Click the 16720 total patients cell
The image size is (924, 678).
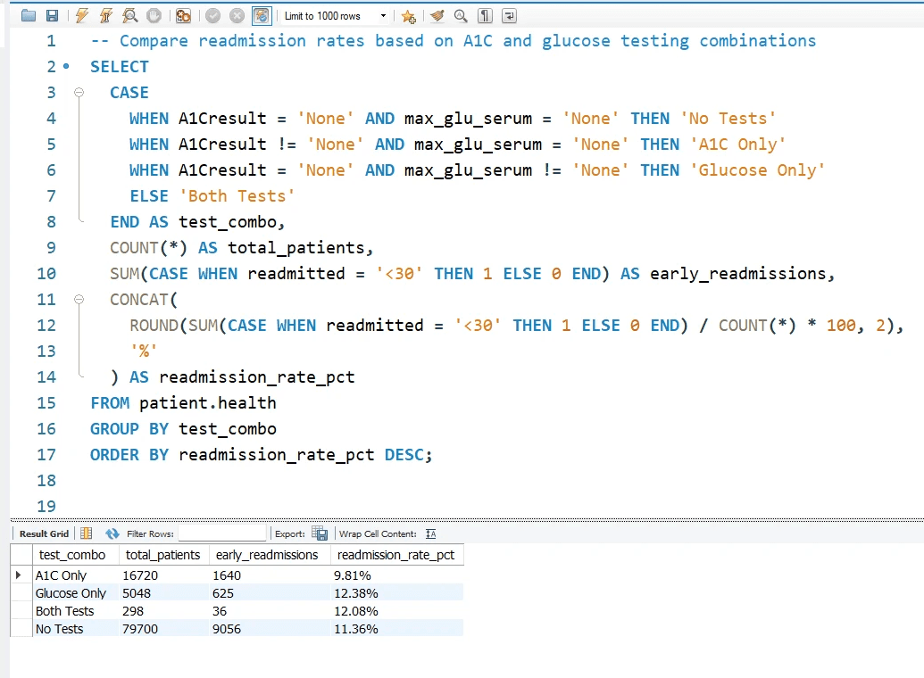(x=164, y=575)
